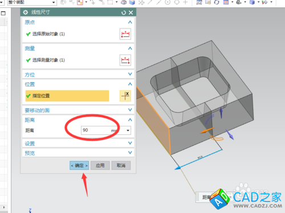Expand the 设置 section

tap(130, 143)
